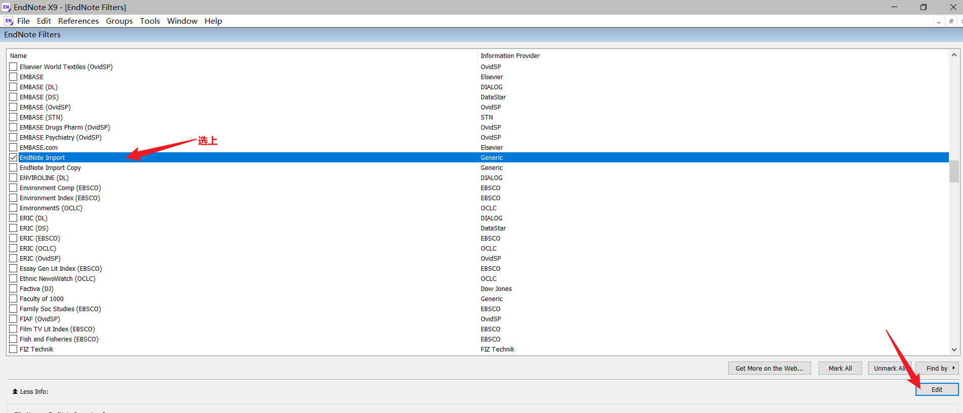
Task: Select the Film TV Lit Index (EBSCO) row
Action: (x=478, y=329)
